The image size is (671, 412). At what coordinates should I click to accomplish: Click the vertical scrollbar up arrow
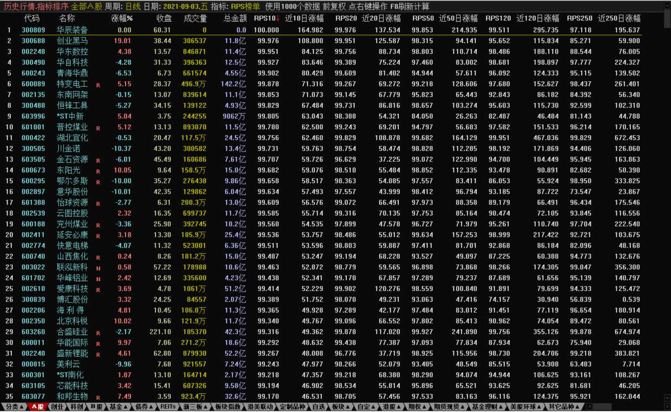(668, 6)
